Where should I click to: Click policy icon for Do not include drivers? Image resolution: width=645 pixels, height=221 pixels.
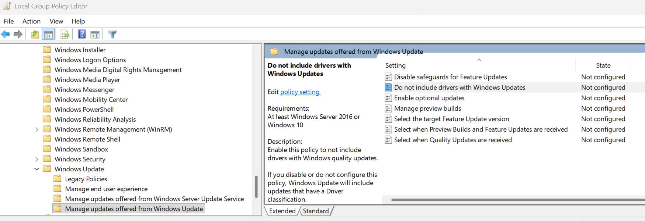[388, 88]
